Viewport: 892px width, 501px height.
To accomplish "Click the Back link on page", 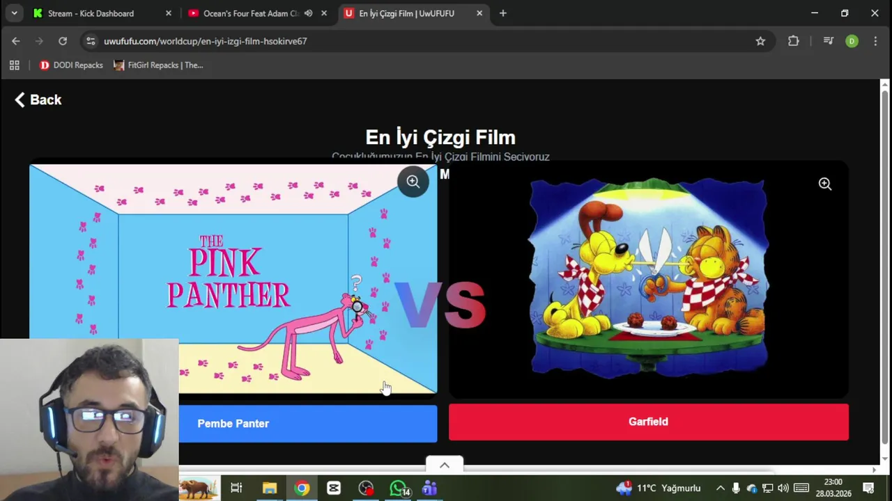I will [38, 100].
